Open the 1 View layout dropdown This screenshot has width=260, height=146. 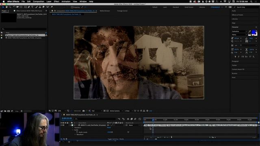pyautogui.click(x=128, y=111)
